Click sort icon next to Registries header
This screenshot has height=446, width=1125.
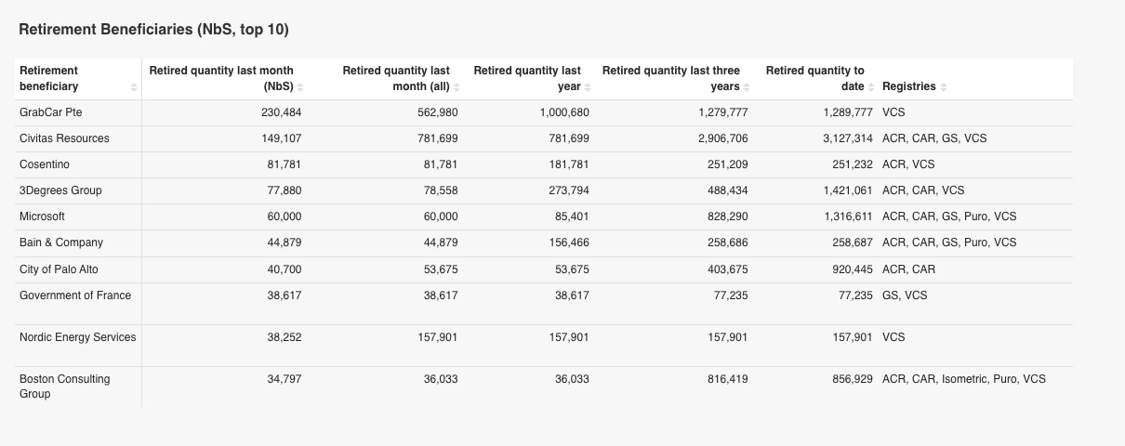click(x=944, y=87)
